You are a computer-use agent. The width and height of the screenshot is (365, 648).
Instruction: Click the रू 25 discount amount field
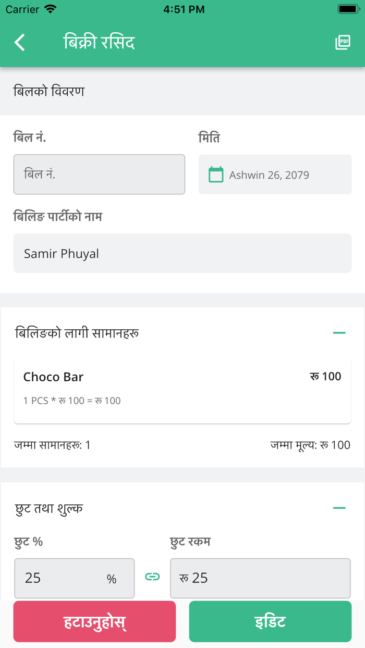(x=260, y=578)
